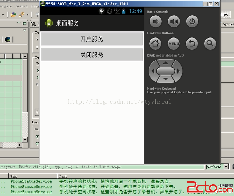Click the emulator power button
This screenshot has width=234, height=196.
(192, 22)
